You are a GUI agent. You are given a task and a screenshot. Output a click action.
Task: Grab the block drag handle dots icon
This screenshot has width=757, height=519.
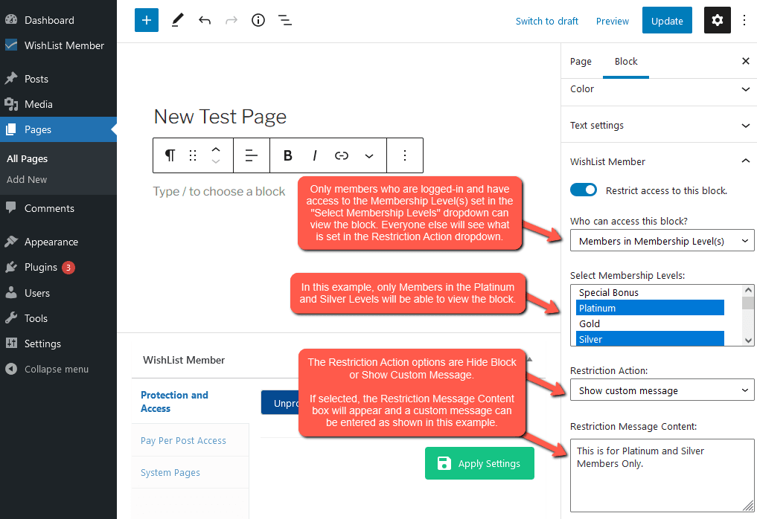pos(193,155)
